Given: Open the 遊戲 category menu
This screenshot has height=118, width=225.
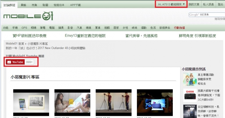Looking at the screenshot, I should pyautogui.click(x=107, y=28).
